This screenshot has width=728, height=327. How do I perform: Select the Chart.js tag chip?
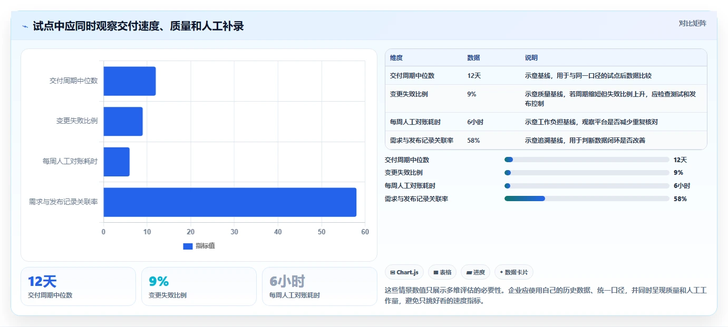coord(404,272)
